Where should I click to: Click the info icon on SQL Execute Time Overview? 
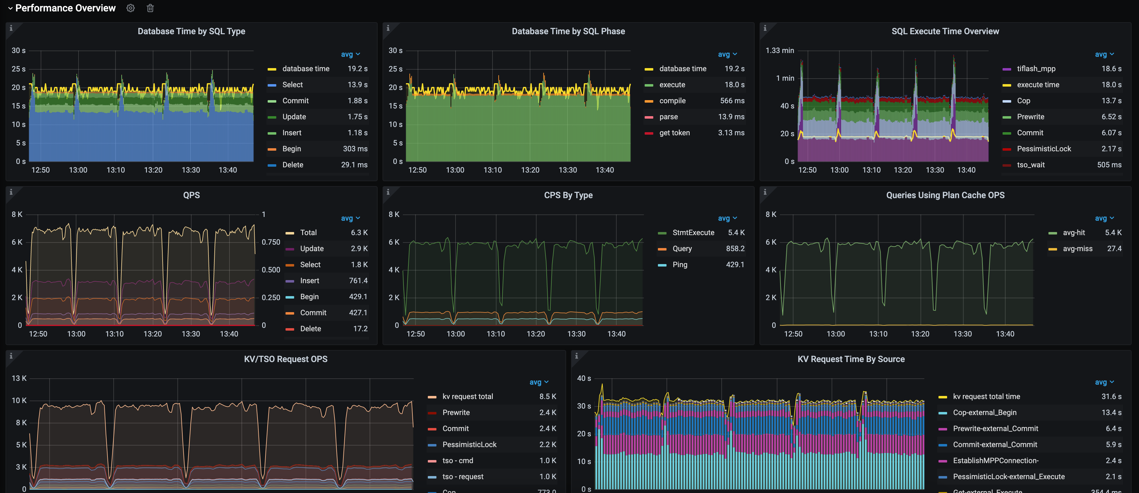coord(765,27)
